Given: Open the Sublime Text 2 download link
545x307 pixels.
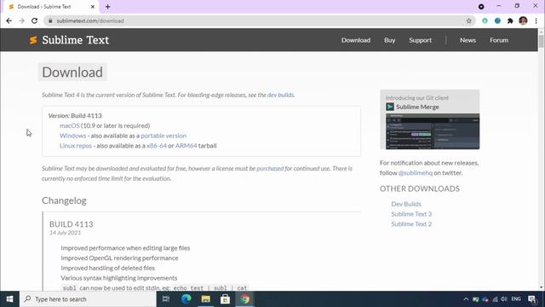Looking at the screenshot, I should (x=411, y=224).
